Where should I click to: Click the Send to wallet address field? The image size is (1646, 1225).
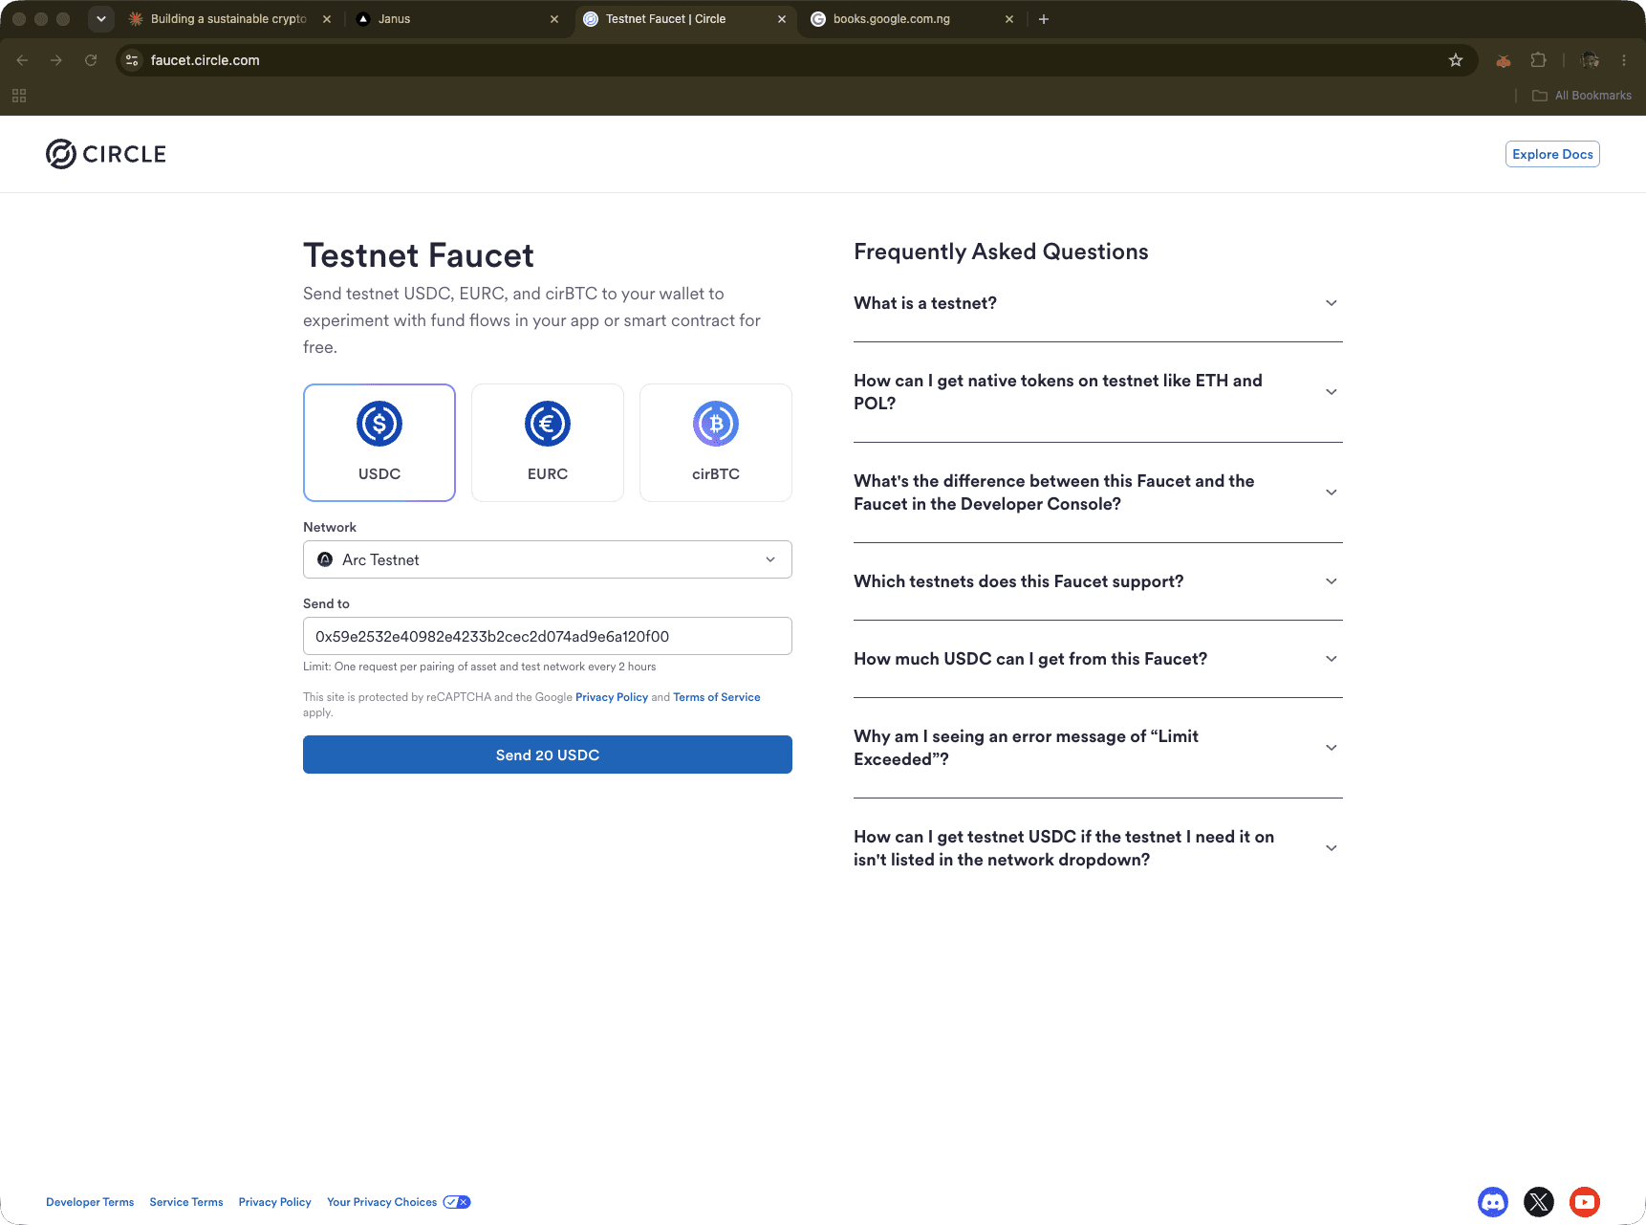pos(548,636)
